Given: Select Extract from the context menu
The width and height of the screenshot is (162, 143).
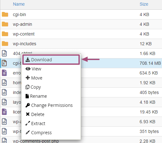Looking at the screenshot, I should point(51,124).
